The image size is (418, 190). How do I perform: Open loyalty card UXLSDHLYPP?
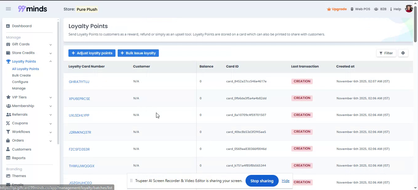point(79,115)
